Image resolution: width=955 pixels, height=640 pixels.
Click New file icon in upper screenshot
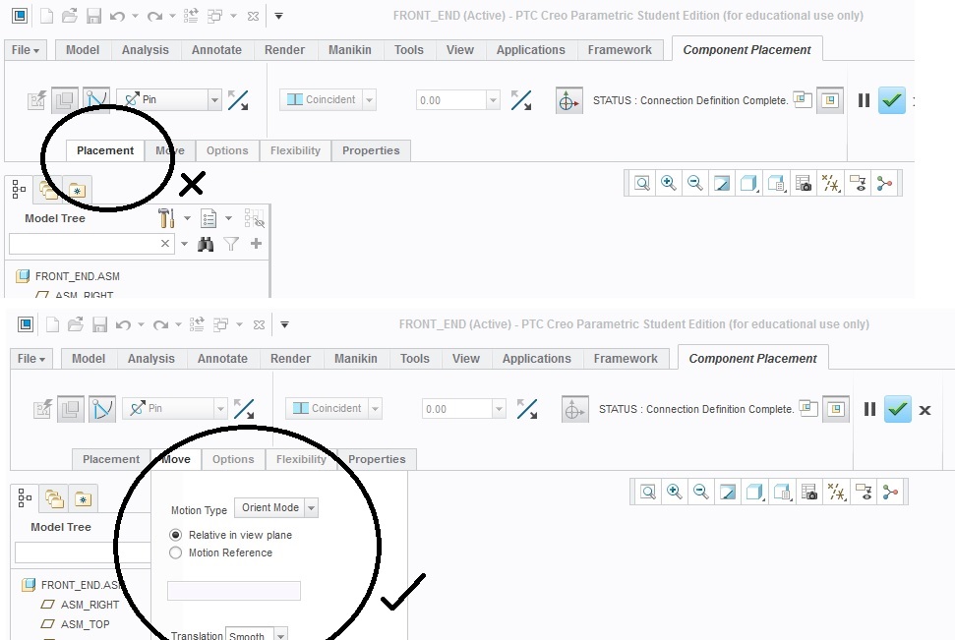pos(46,16)
